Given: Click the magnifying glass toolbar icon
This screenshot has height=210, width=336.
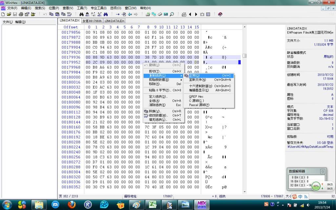Looking at the screenshot, I should (172, 14).
